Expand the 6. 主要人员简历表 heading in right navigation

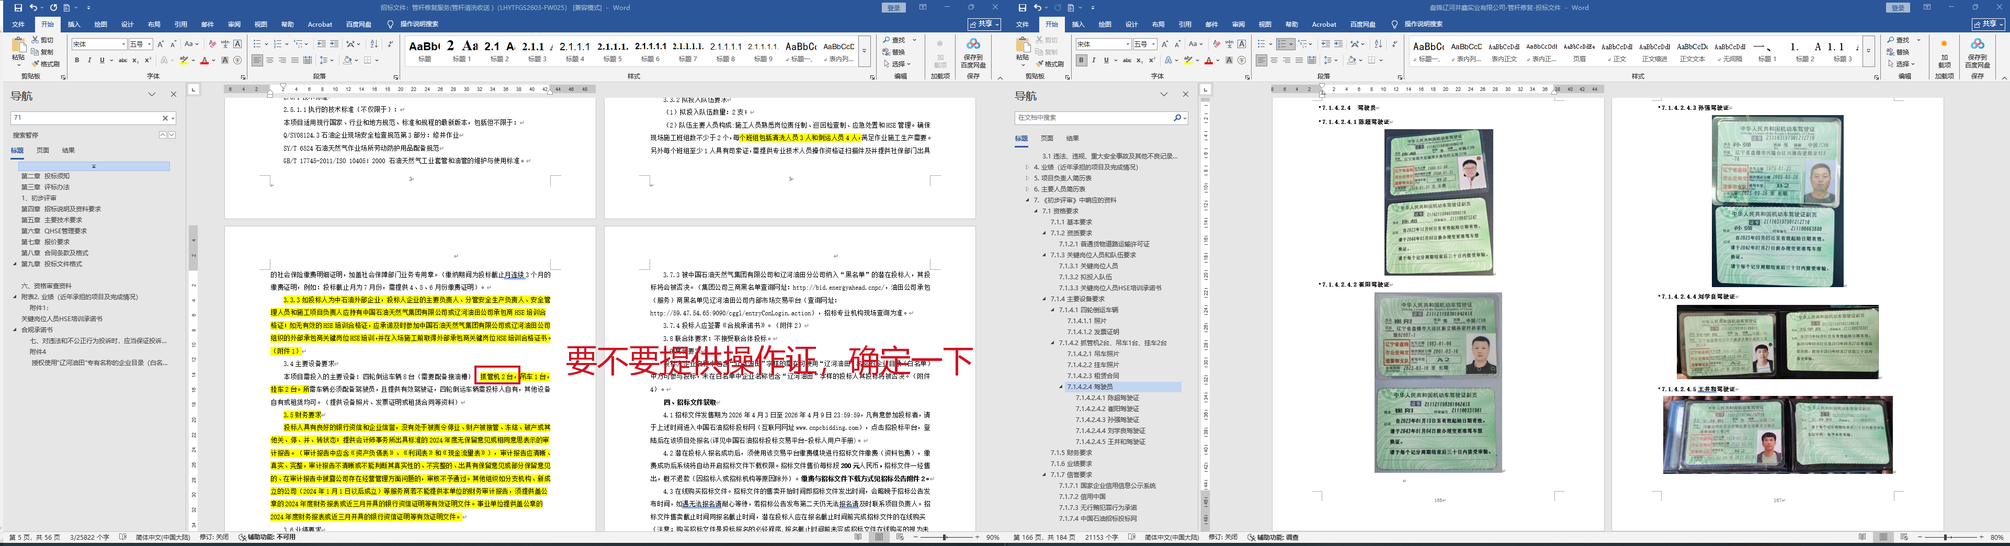coord(1027,189)
